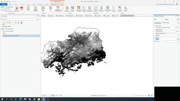Toggle visibility of the Hiroshima polygon layer
Screen dimensions: 180x101
click(4, 31)
